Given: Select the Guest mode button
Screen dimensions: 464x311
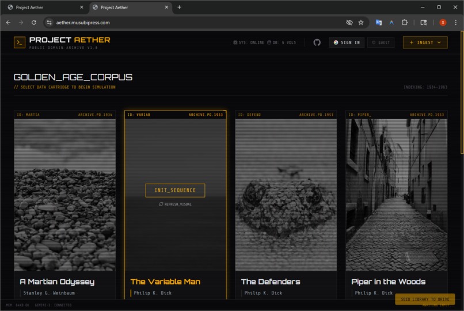Looking at the screenshot, I should [381, 43].
